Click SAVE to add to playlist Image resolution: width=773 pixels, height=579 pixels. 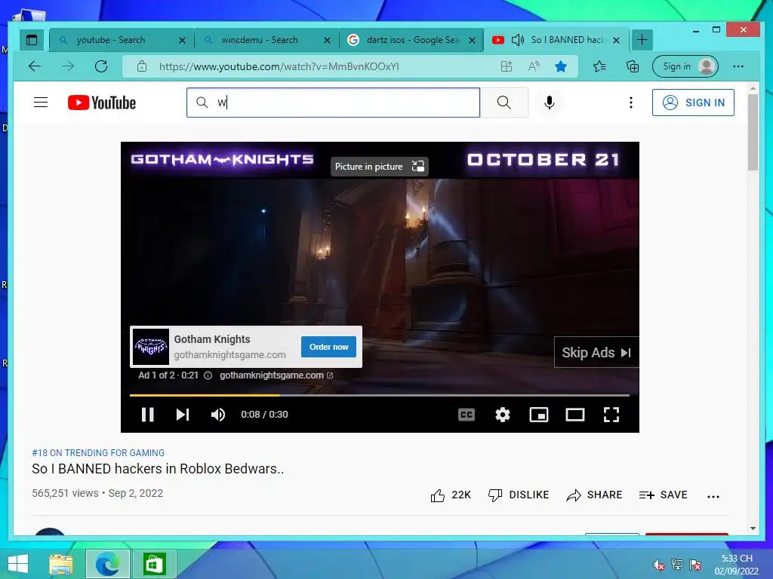pyautogui.click(x=663, y=495)
